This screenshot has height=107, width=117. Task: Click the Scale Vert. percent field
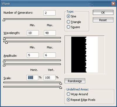49,78
